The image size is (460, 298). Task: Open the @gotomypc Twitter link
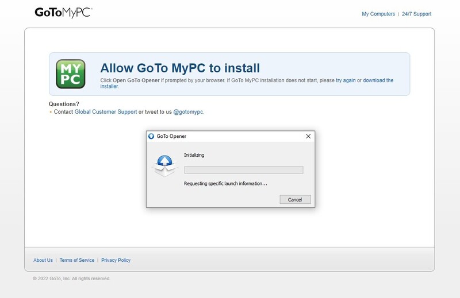coord(188,111)
